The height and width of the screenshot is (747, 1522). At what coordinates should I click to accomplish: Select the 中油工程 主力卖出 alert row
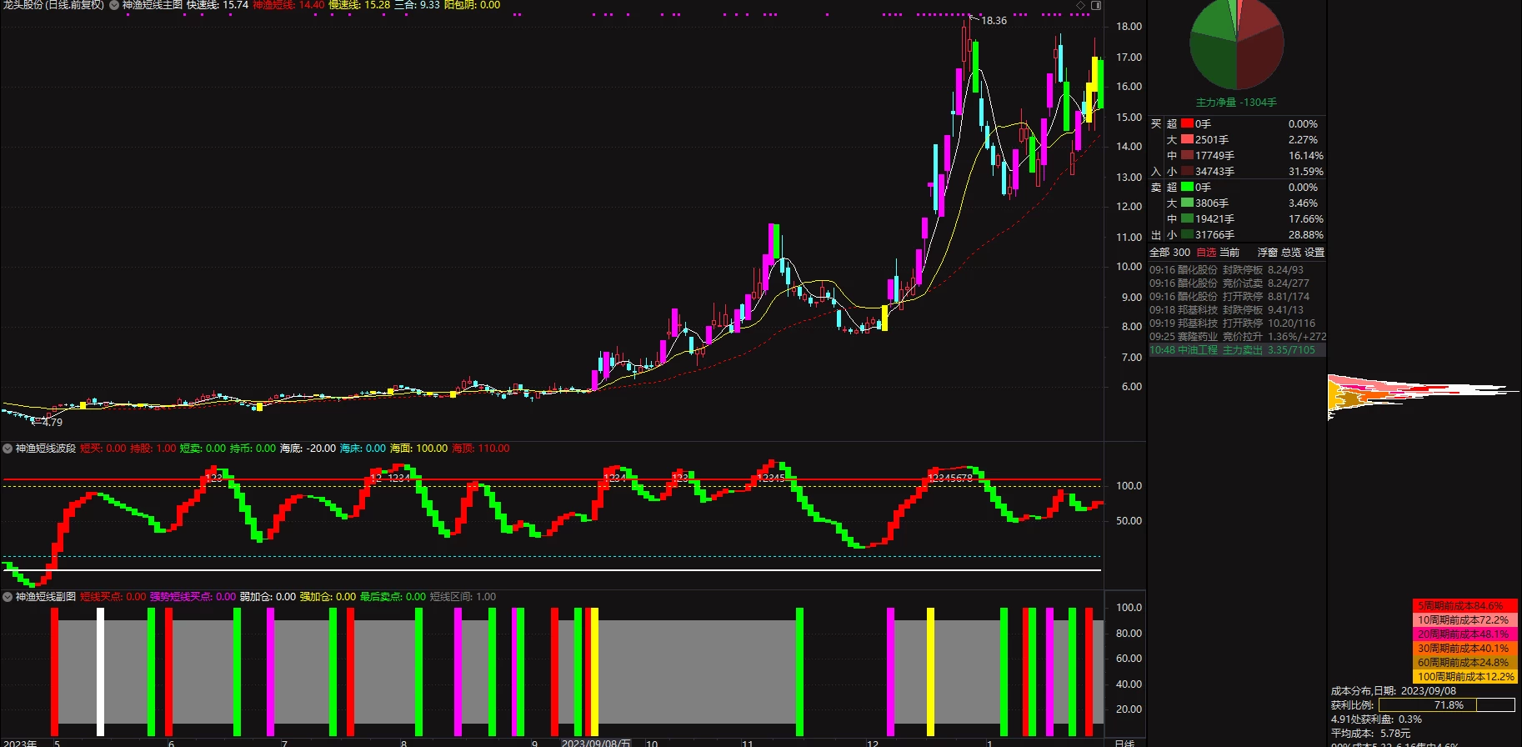(x=1236, y=350)
